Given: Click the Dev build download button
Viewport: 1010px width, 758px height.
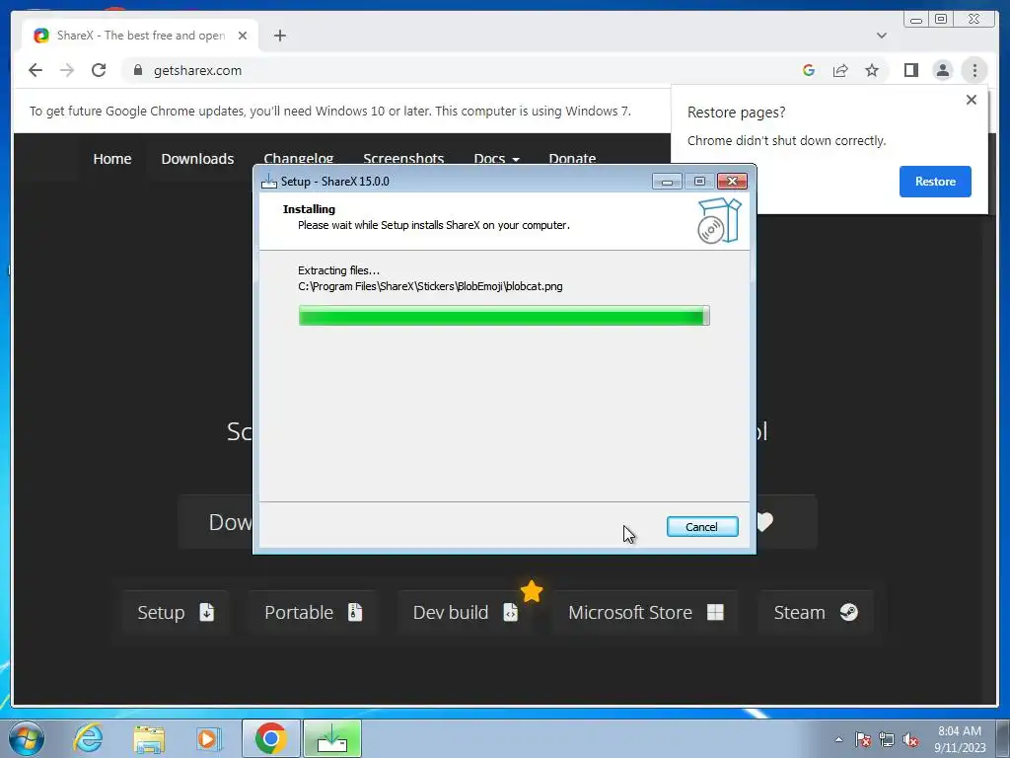Looking at the screenshot, I should point(465,612).
